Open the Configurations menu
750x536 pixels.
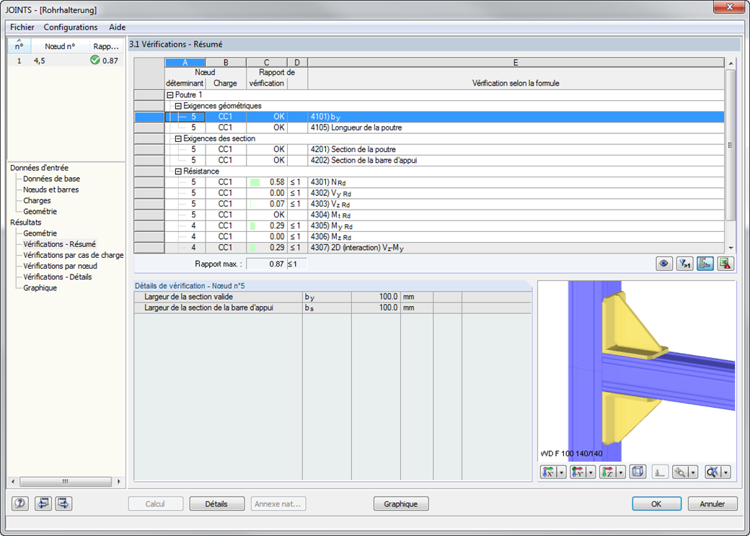click(x=71, y=27)
